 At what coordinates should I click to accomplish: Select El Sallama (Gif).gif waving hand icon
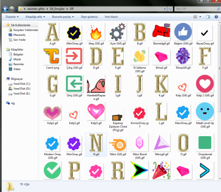[140, 56]
